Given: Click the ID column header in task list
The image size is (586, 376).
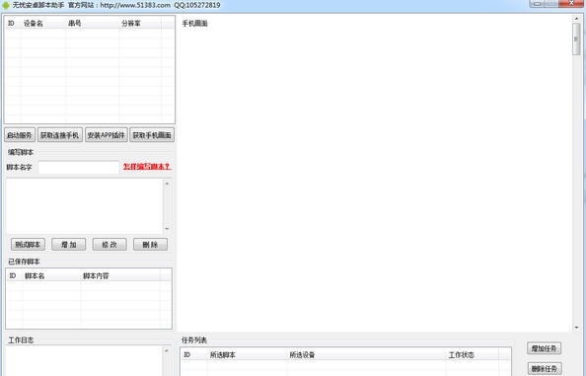Looking at the screenshot, I should [x=194, y=354].
